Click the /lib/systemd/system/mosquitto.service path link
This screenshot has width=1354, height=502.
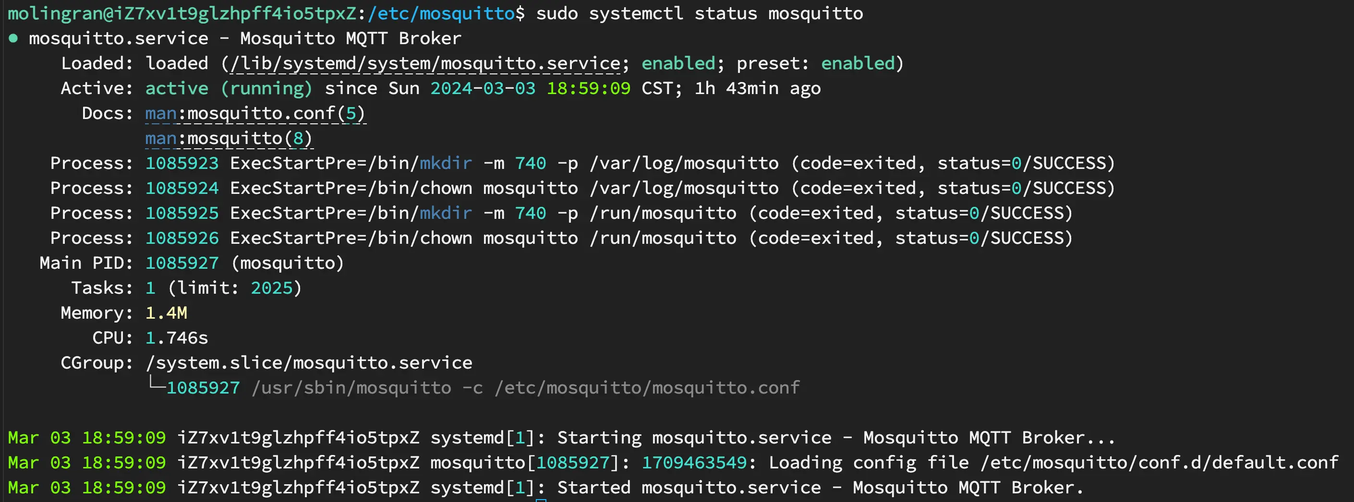click(x=425, y=64)
